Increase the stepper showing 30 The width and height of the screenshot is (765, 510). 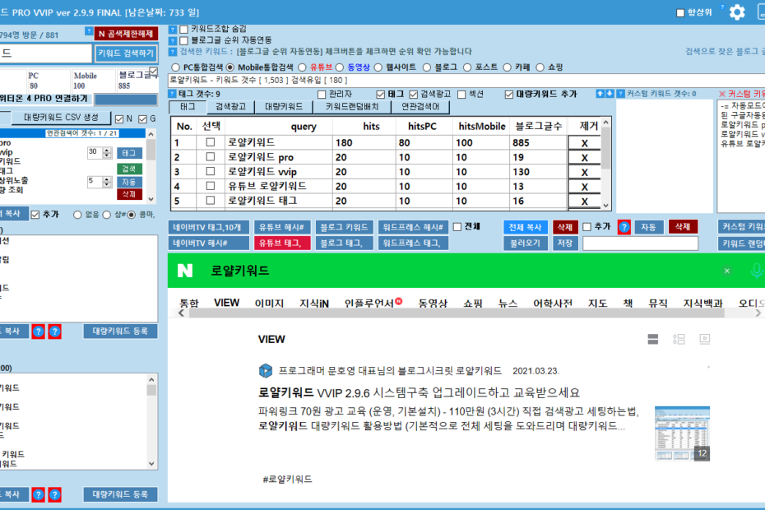coord(107,150)
